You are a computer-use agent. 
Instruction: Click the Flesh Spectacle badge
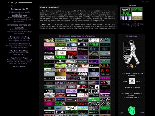tap(60, 66)
